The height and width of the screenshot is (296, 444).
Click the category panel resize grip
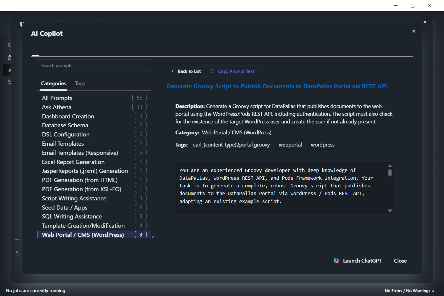(x=153, y=237)
